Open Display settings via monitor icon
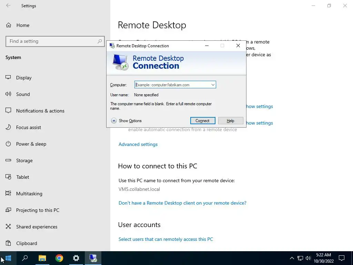 click(x=8, y=77)
